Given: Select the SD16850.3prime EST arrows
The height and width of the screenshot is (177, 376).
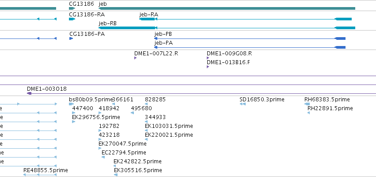Looking at the screenshot, I should click(243, 104).
